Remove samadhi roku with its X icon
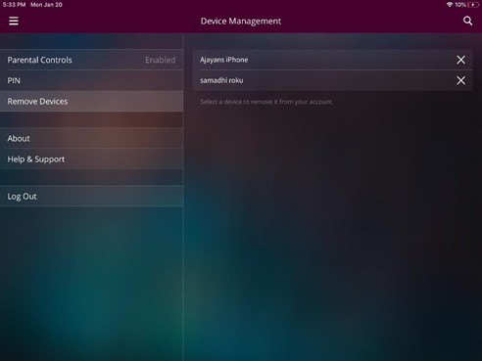 (460, 80)
